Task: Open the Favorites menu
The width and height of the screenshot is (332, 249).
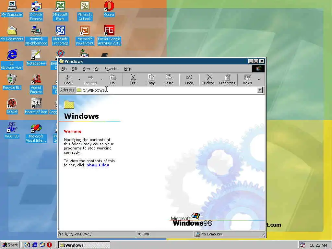Action: point(112,69)
